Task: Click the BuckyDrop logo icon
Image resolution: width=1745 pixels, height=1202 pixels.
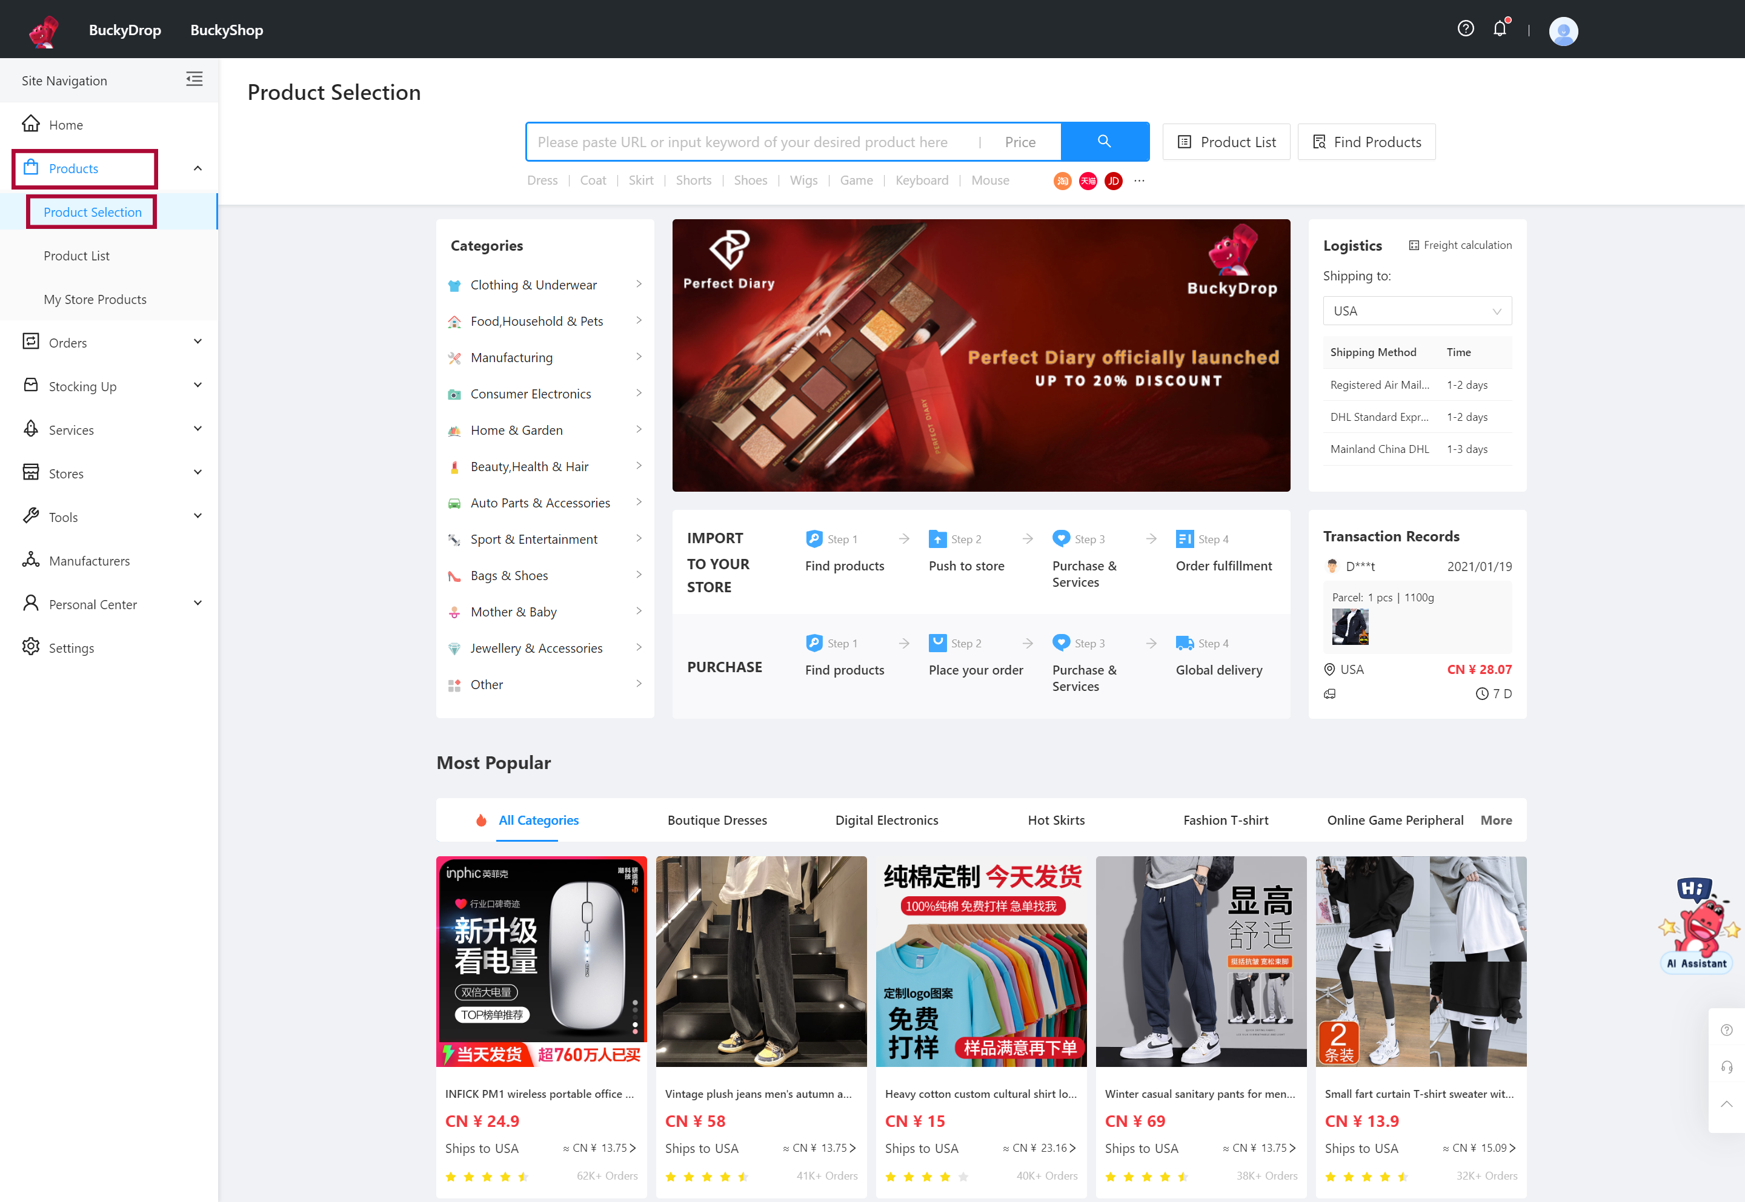Action: click(40, 29)
